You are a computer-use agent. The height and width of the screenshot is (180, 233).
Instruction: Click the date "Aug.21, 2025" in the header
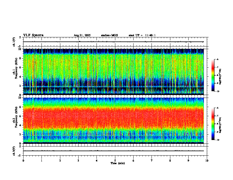tap(82, 35)
